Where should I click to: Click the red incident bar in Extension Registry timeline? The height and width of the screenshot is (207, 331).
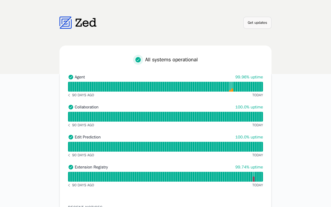[254, 179]
